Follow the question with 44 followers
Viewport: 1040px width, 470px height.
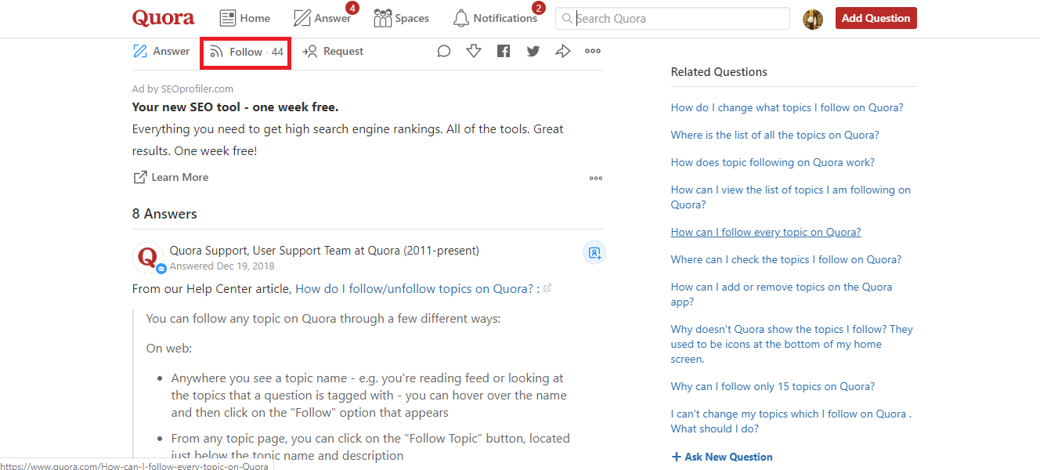[x=247, y=52]
